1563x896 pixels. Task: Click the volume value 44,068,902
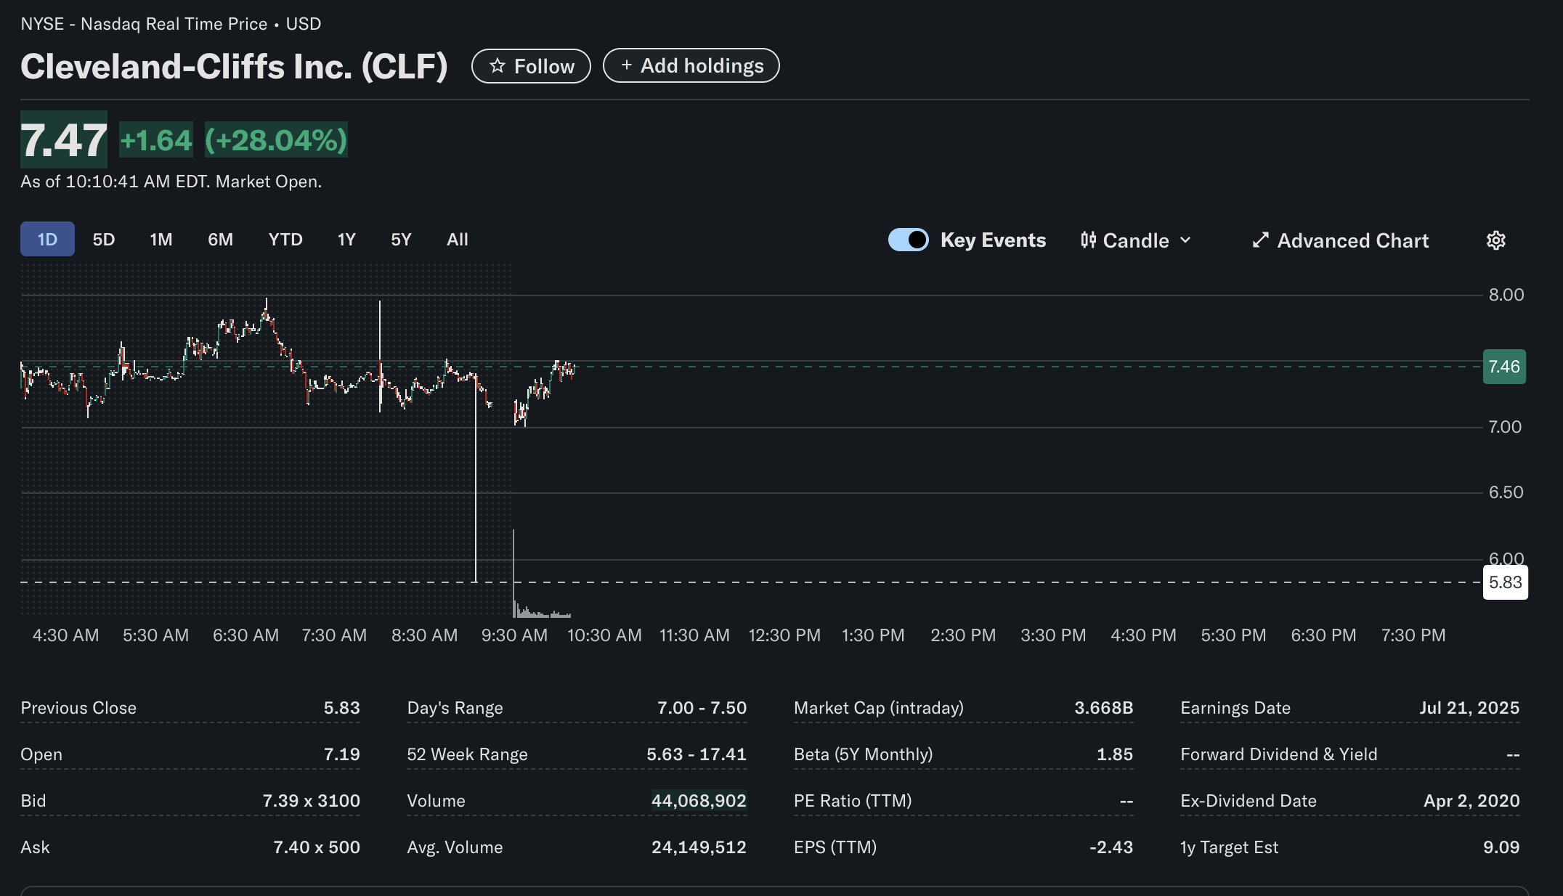699,801
